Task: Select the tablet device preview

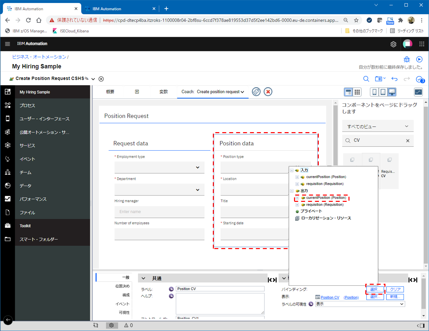Action: pos(383,92)
